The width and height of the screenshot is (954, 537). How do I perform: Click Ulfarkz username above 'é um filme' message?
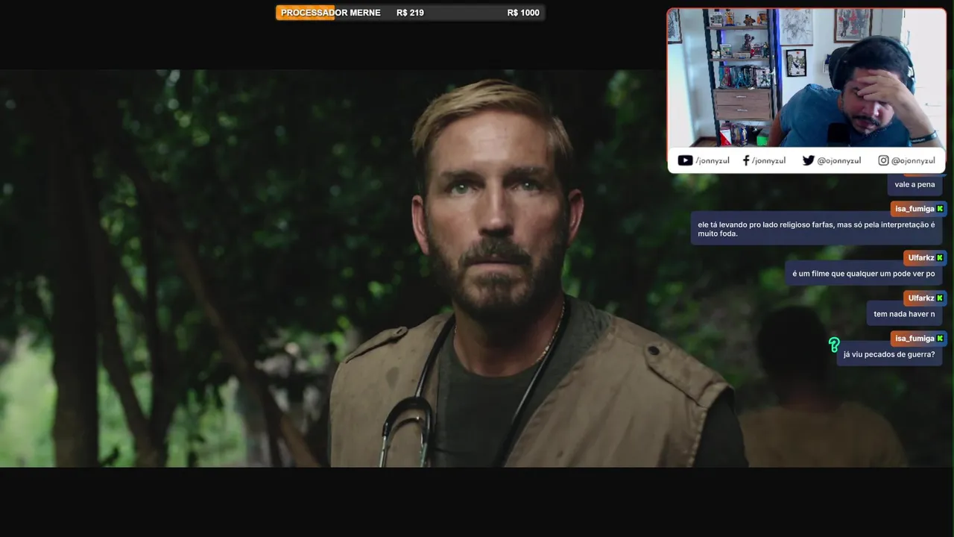tap(921, 258)
